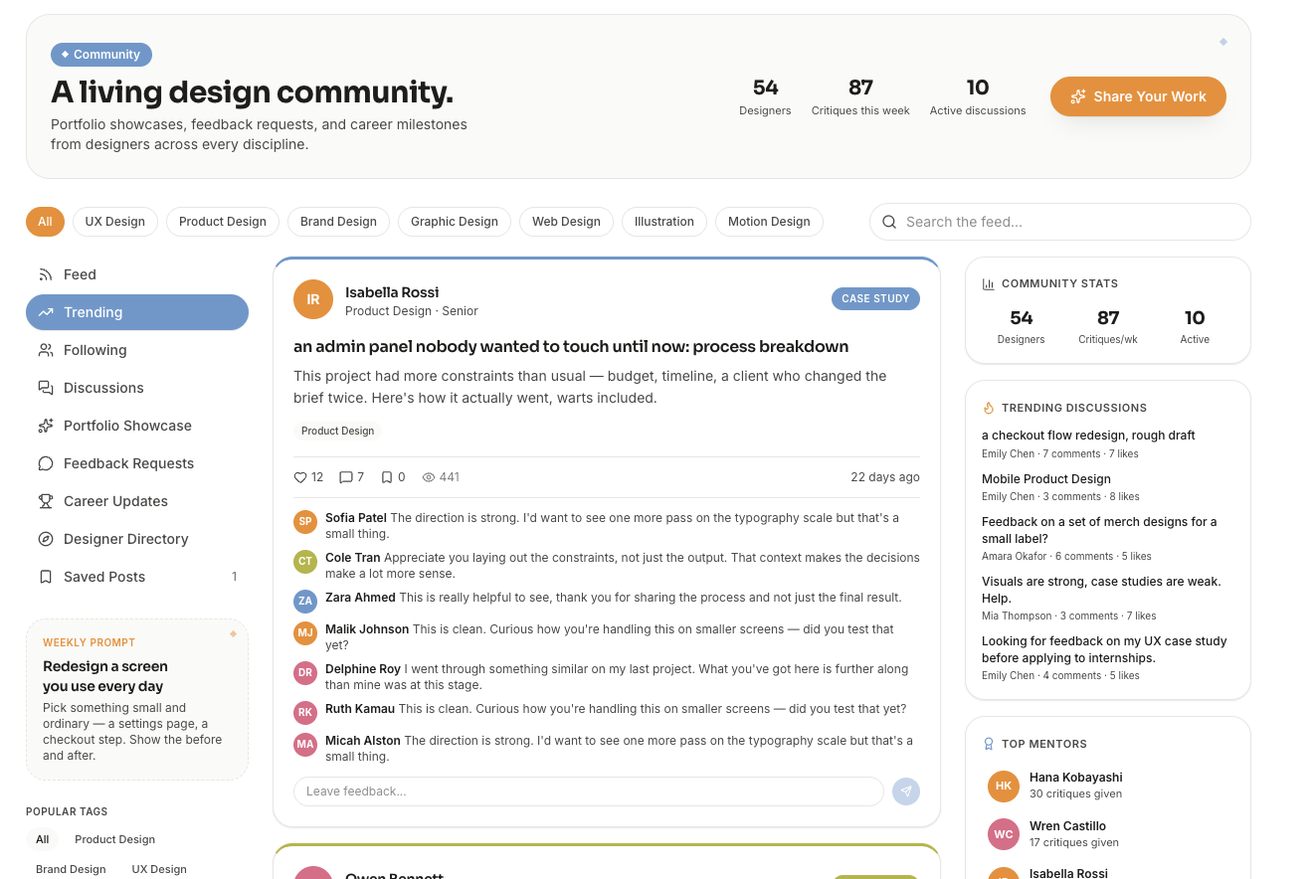Open Saved Posts in the sidebar
The width and height of the screenshot is (1313, 879).
coord(137,577)
